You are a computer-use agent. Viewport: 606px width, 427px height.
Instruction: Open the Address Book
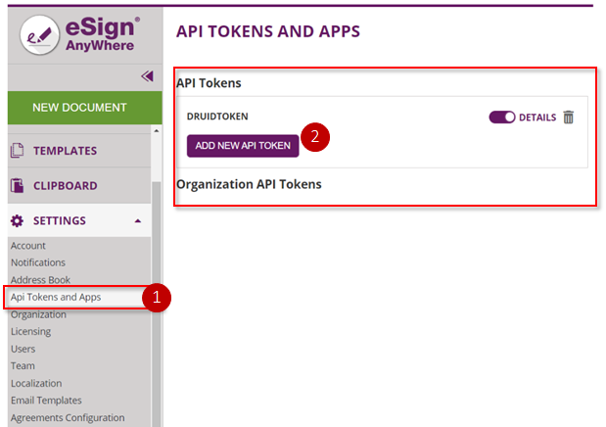point(40,280)
